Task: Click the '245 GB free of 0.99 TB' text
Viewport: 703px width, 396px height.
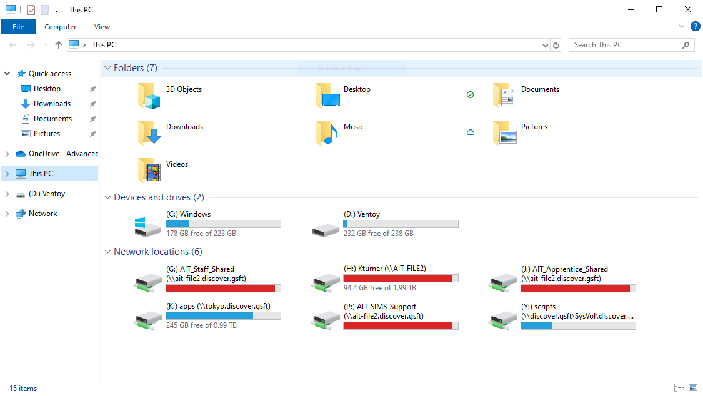Action: tap(201, 325)
